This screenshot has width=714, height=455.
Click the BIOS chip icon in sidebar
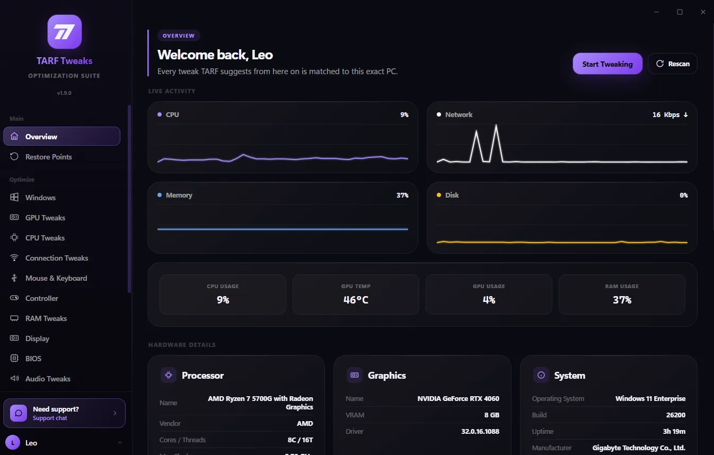tap(14, 359)
